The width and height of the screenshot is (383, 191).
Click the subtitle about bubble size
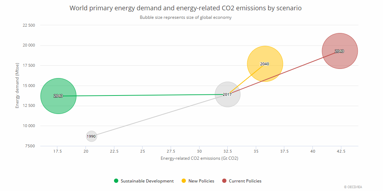[x=185, y=17]
